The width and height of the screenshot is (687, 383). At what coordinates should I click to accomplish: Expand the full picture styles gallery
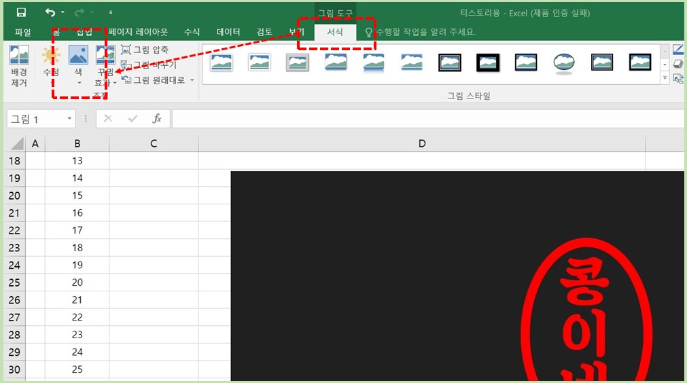(665, 78)
